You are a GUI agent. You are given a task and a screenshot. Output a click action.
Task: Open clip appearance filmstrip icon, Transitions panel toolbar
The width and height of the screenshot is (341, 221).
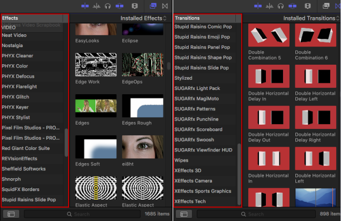click(x=308, y=6)
